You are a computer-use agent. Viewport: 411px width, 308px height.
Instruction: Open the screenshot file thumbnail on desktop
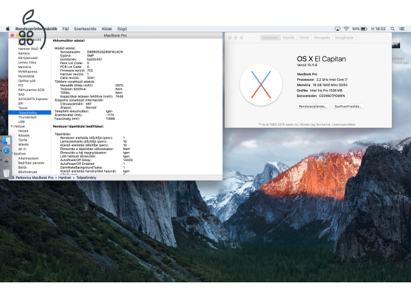[396, 44]
